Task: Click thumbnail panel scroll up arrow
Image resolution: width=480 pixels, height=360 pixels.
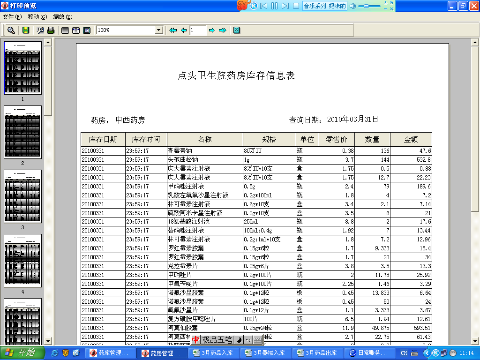Action: pos(48,42)
